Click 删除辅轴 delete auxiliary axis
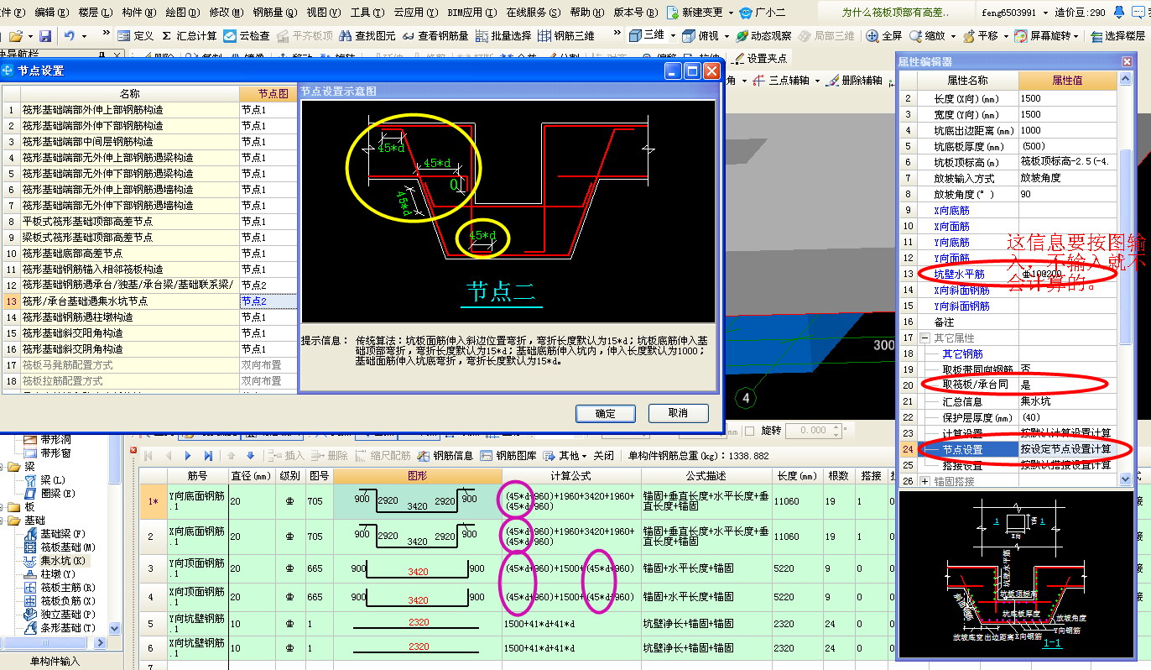Screen dimensions: 1151x670 [x=854, y=80]
